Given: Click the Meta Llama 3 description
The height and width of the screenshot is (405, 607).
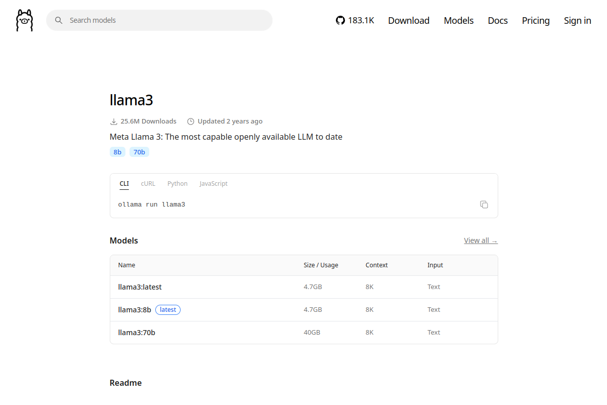Looking at the screenshot, I should [226, 137].
